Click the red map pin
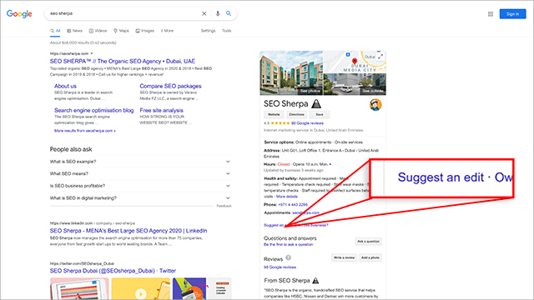This screenshot has height=300, width=534. pos(355,61)
